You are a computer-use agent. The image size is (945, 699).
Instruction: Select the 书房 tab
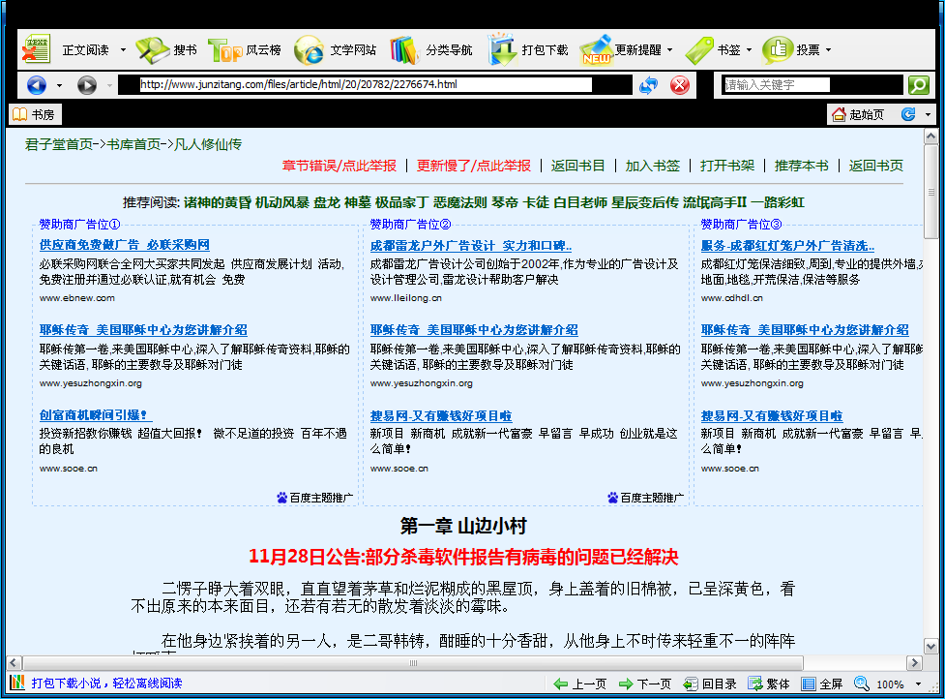tap(34, 114)
